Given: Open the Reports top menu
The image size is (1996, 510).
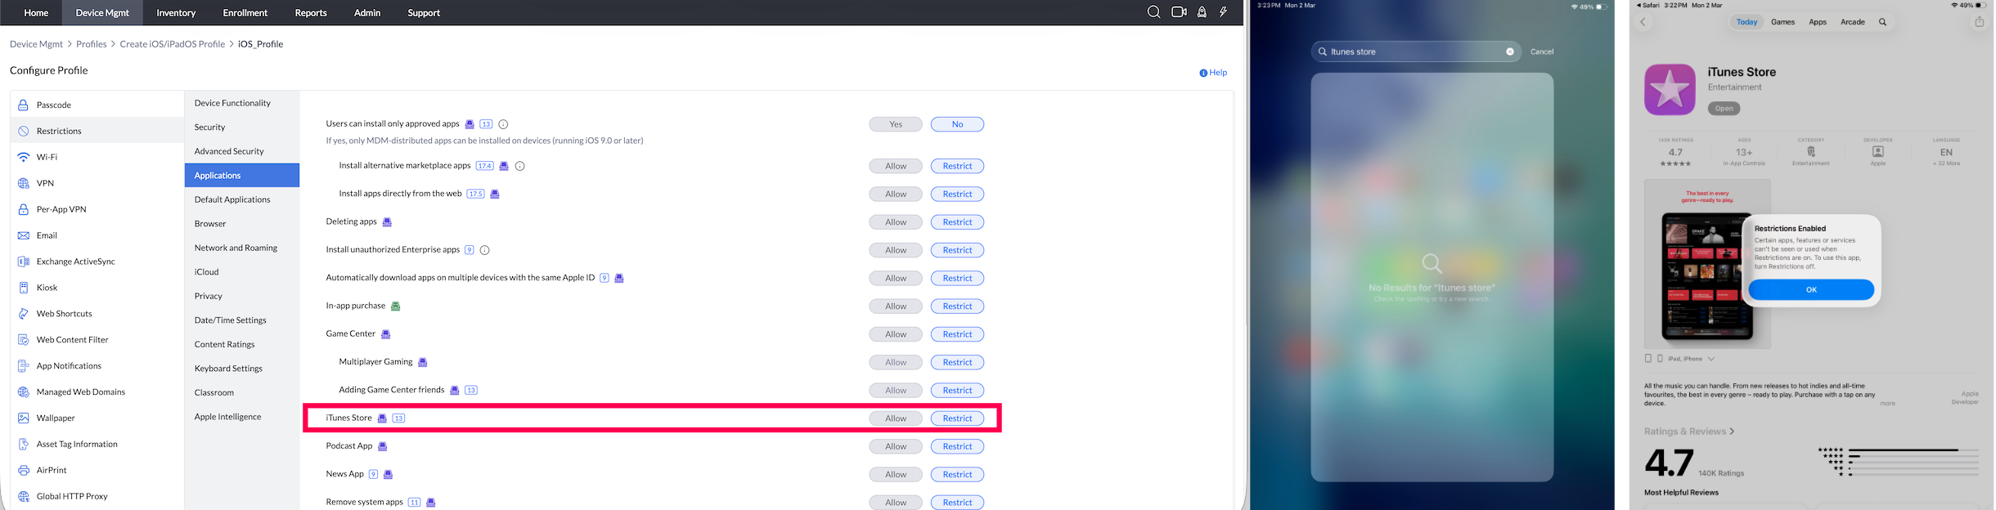Looking at the screenshot, I should 310,12.
